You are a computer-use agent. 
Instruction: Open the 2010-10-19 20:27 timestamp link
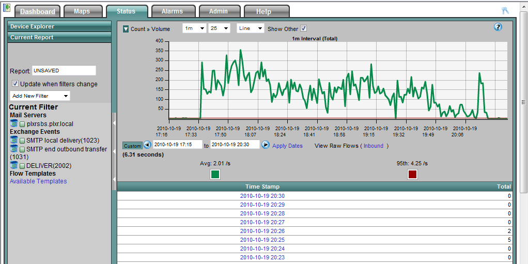point(262,222)
